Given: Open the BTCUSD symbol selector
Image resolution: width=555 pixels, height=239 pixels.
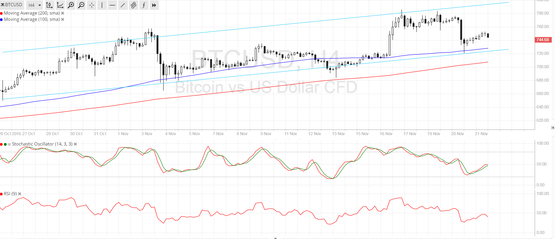Looking at the screenshot, I should coord(12,5).
